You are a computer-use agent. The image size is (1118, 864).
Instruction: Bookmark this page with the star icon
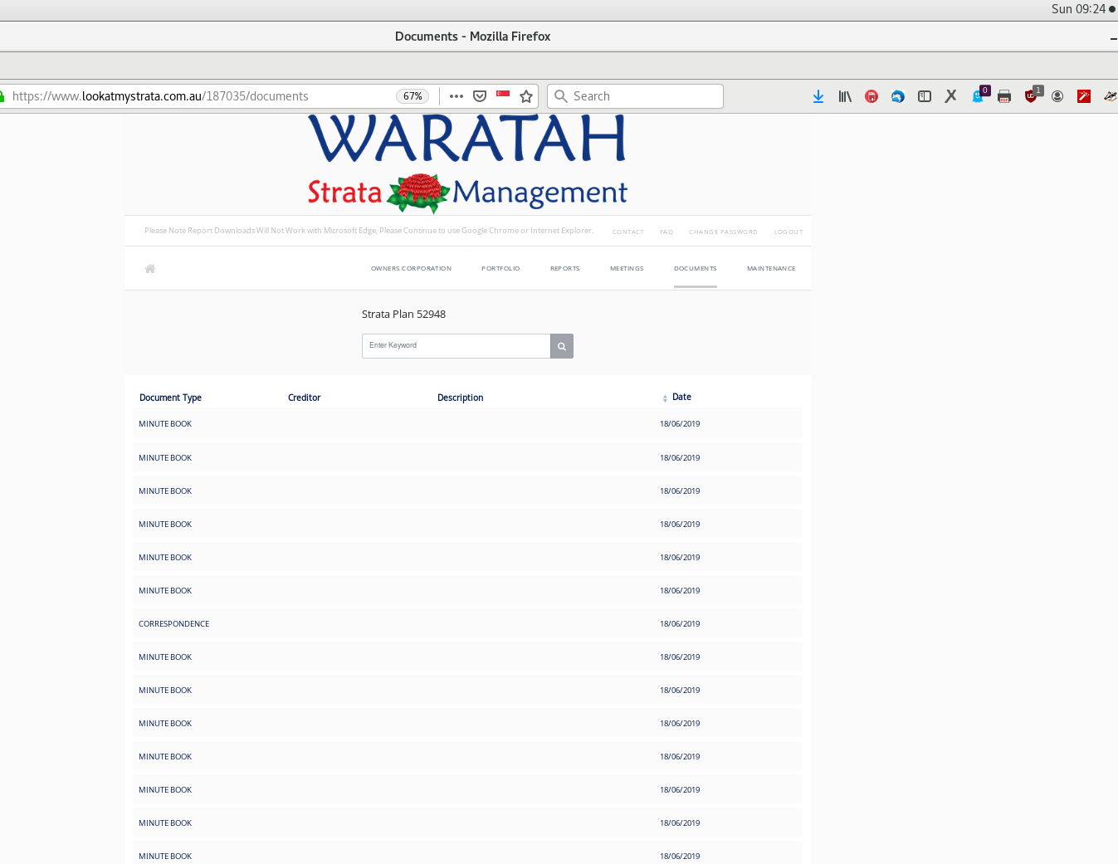coord(526,96)
